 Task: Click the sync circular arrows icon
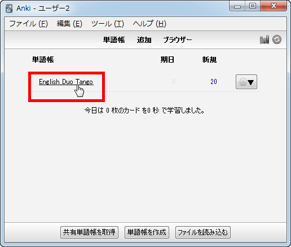click(277, 39)
